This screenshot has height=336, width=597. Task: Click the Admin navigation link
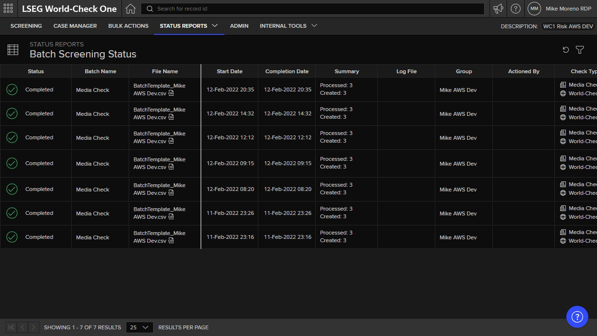pos(239,26)
